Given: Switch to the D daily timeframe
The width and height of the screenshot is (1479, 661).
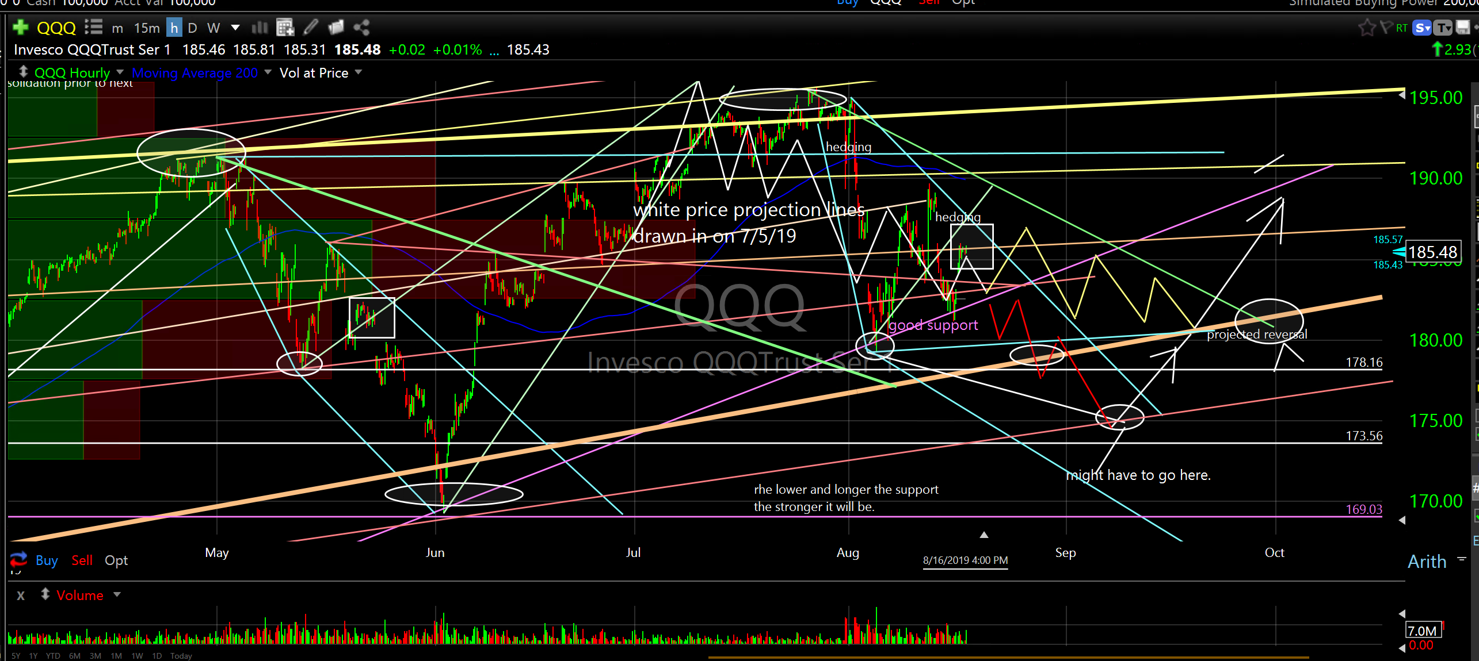Looking at the screenshot, I should pos(192,28).
